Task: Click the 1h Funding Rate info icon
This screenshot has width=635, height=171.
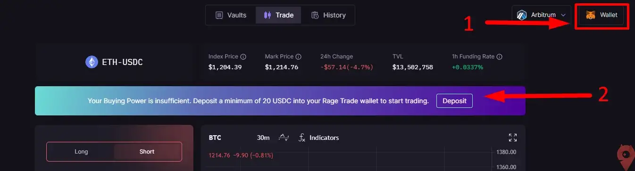Action: tap(500, 57)
